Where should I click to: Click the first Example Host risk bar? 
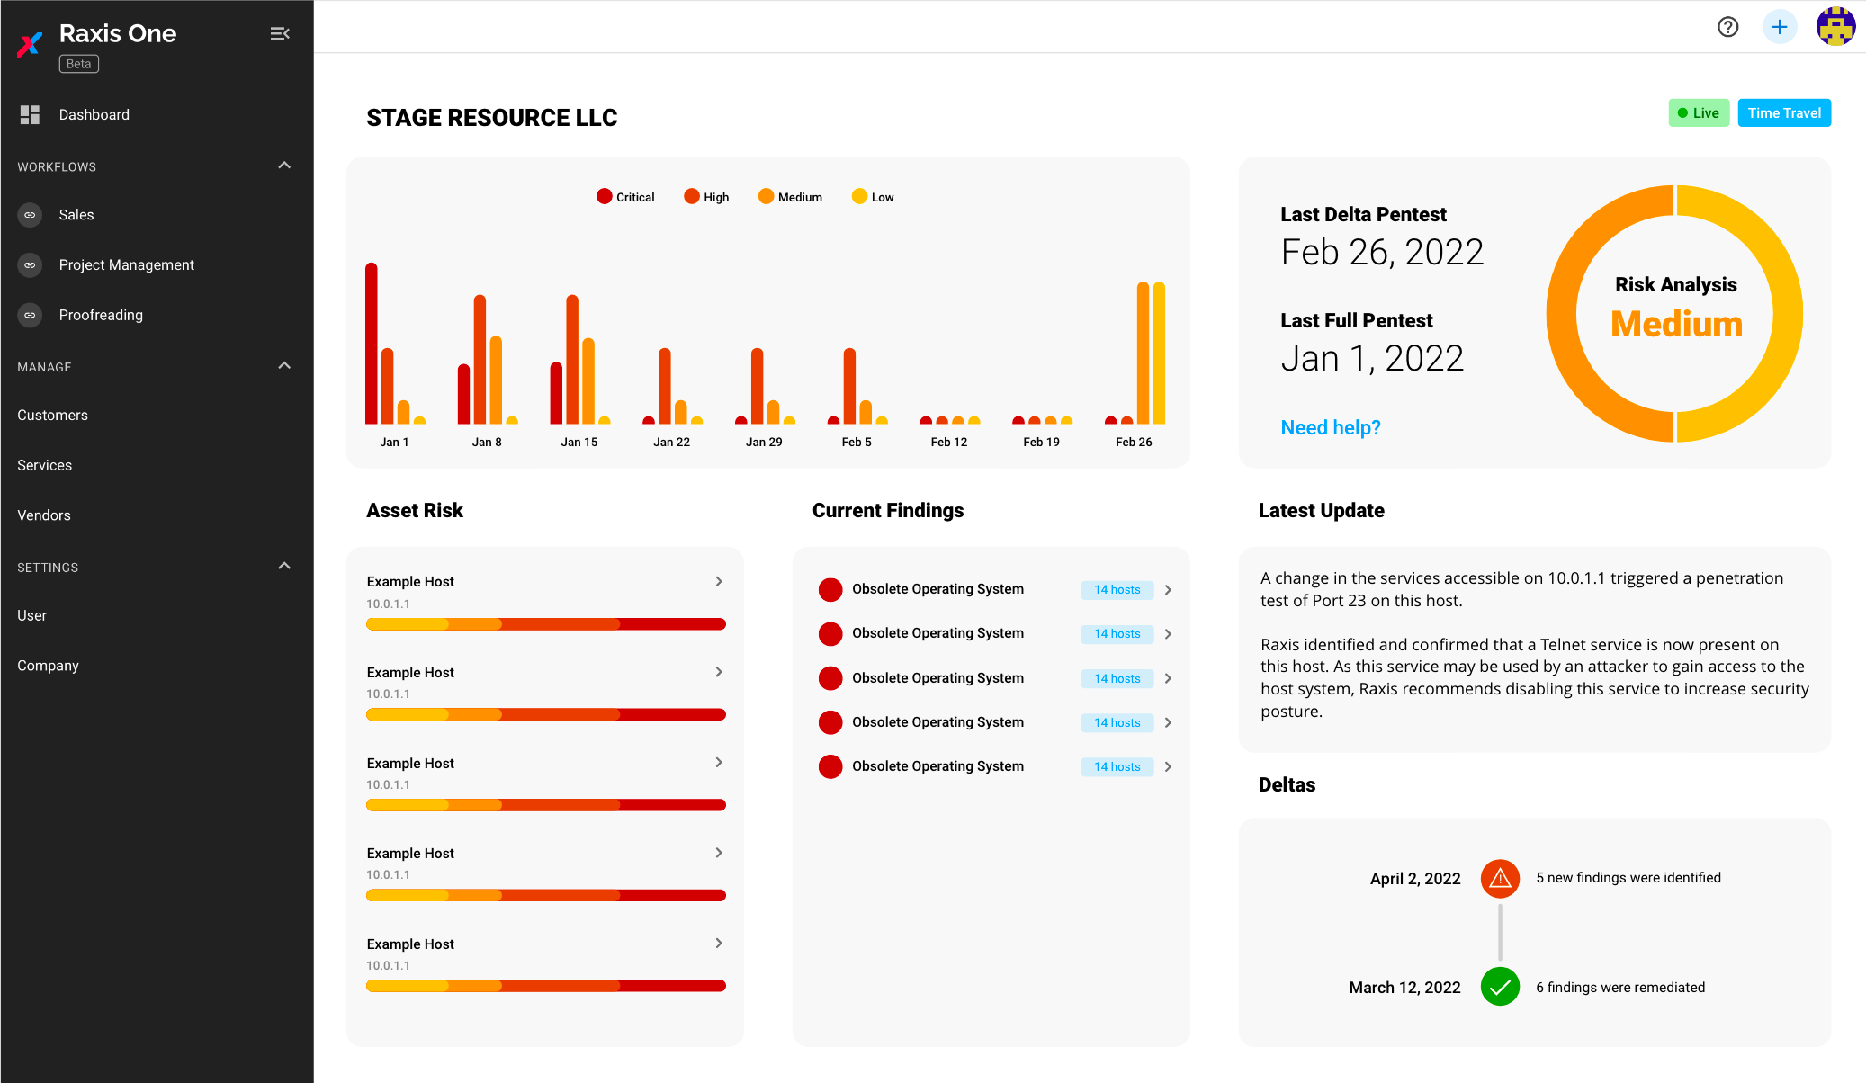pyautogui.click(x=545, y=624)
